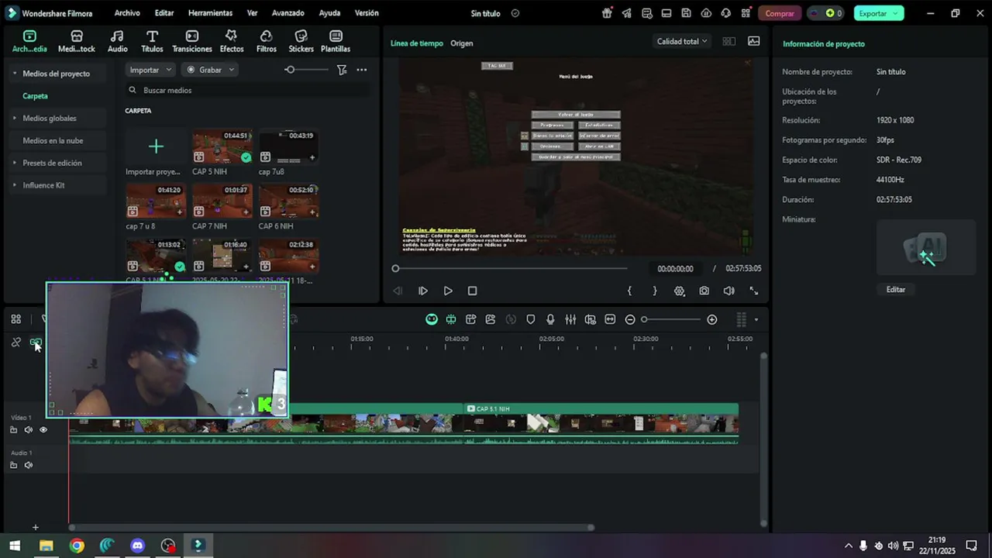This screenshot has height=558, width=992.
Task: Open the Exportar button dropdown arrow
Action: click(x=895, y=13)
